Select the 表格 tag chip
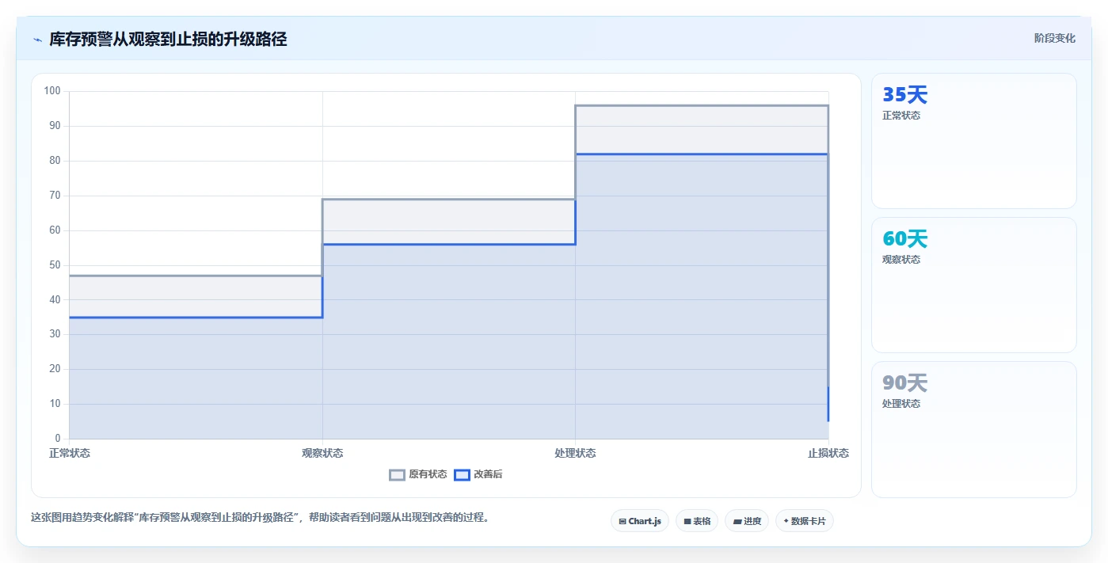This screenshot has height=563, width=1108. coord(697,521)
